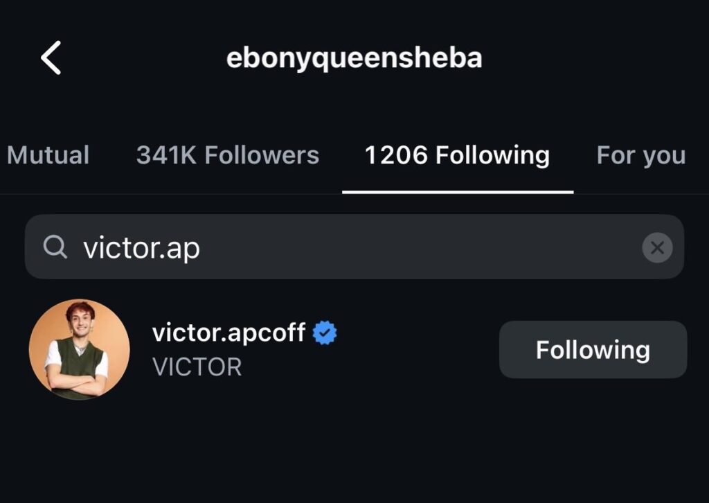This screenshot has width=709, height=503.
Task: Switch to the Mutual tab
Action: 48,155
